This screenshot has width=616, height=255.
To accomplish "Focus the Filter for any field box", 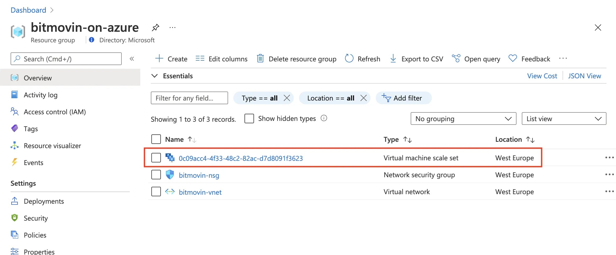I will tap(189, 98).
